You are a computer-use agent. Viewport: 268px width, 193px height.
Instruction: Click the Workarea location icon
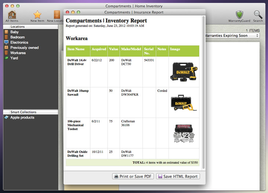[6, 53]
